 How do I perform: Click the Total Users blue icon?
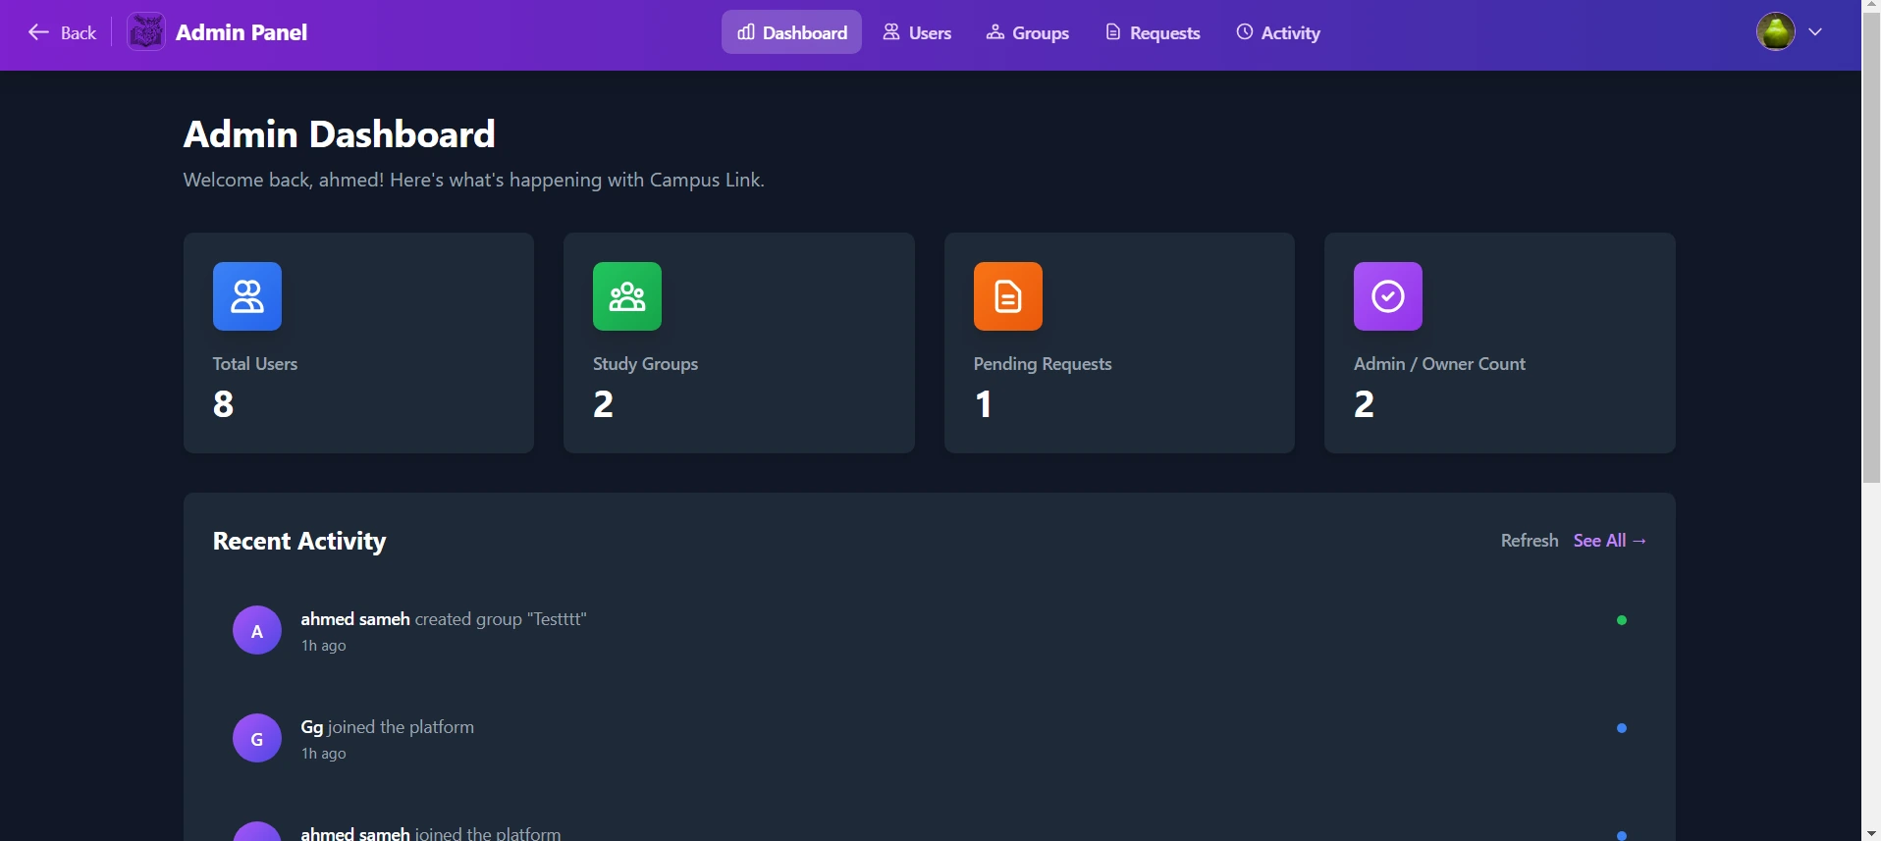click(247, 296)
